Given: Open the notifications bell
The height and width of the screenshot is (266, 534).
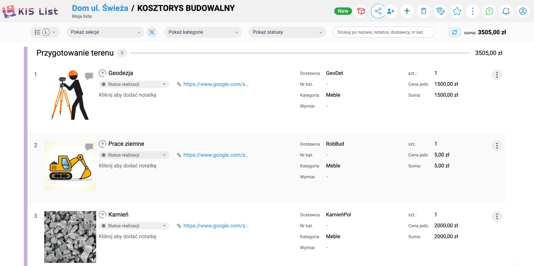Looking at the screenshot, I should coord(506,11).
